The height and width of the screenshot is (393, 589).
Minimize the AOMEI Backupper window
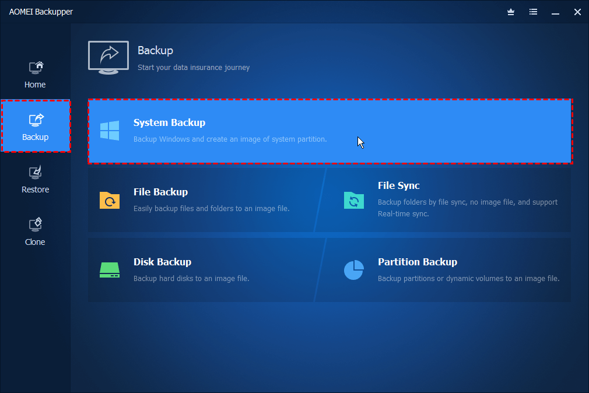(x=555, y=12)
